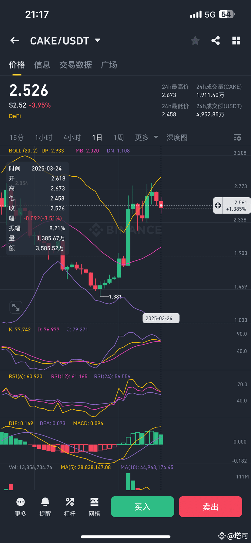Tap the 2025-03-24 crosshair date marker

coord(161,318)
